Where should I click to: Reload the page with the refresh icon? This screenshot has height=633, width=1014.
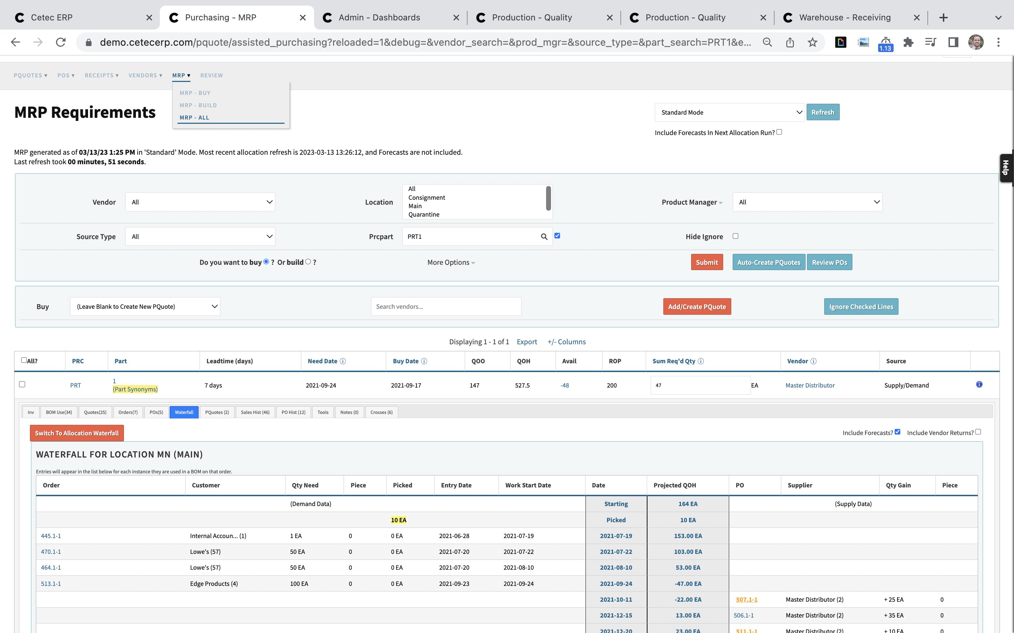[x=61, y=42]
